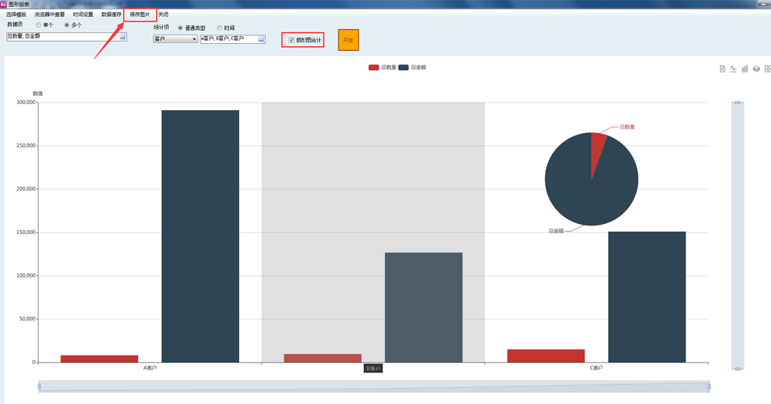
Task: Switch chart to bar chart icon
Action: click(745, 69)
